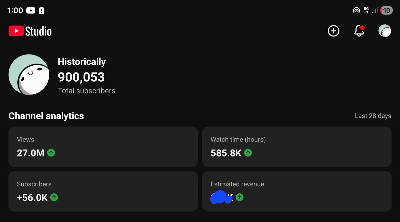Tap the green up arrow beside 27.0M
The height and width of the screenshot is (222, 400).
click(x=51, y=153)
